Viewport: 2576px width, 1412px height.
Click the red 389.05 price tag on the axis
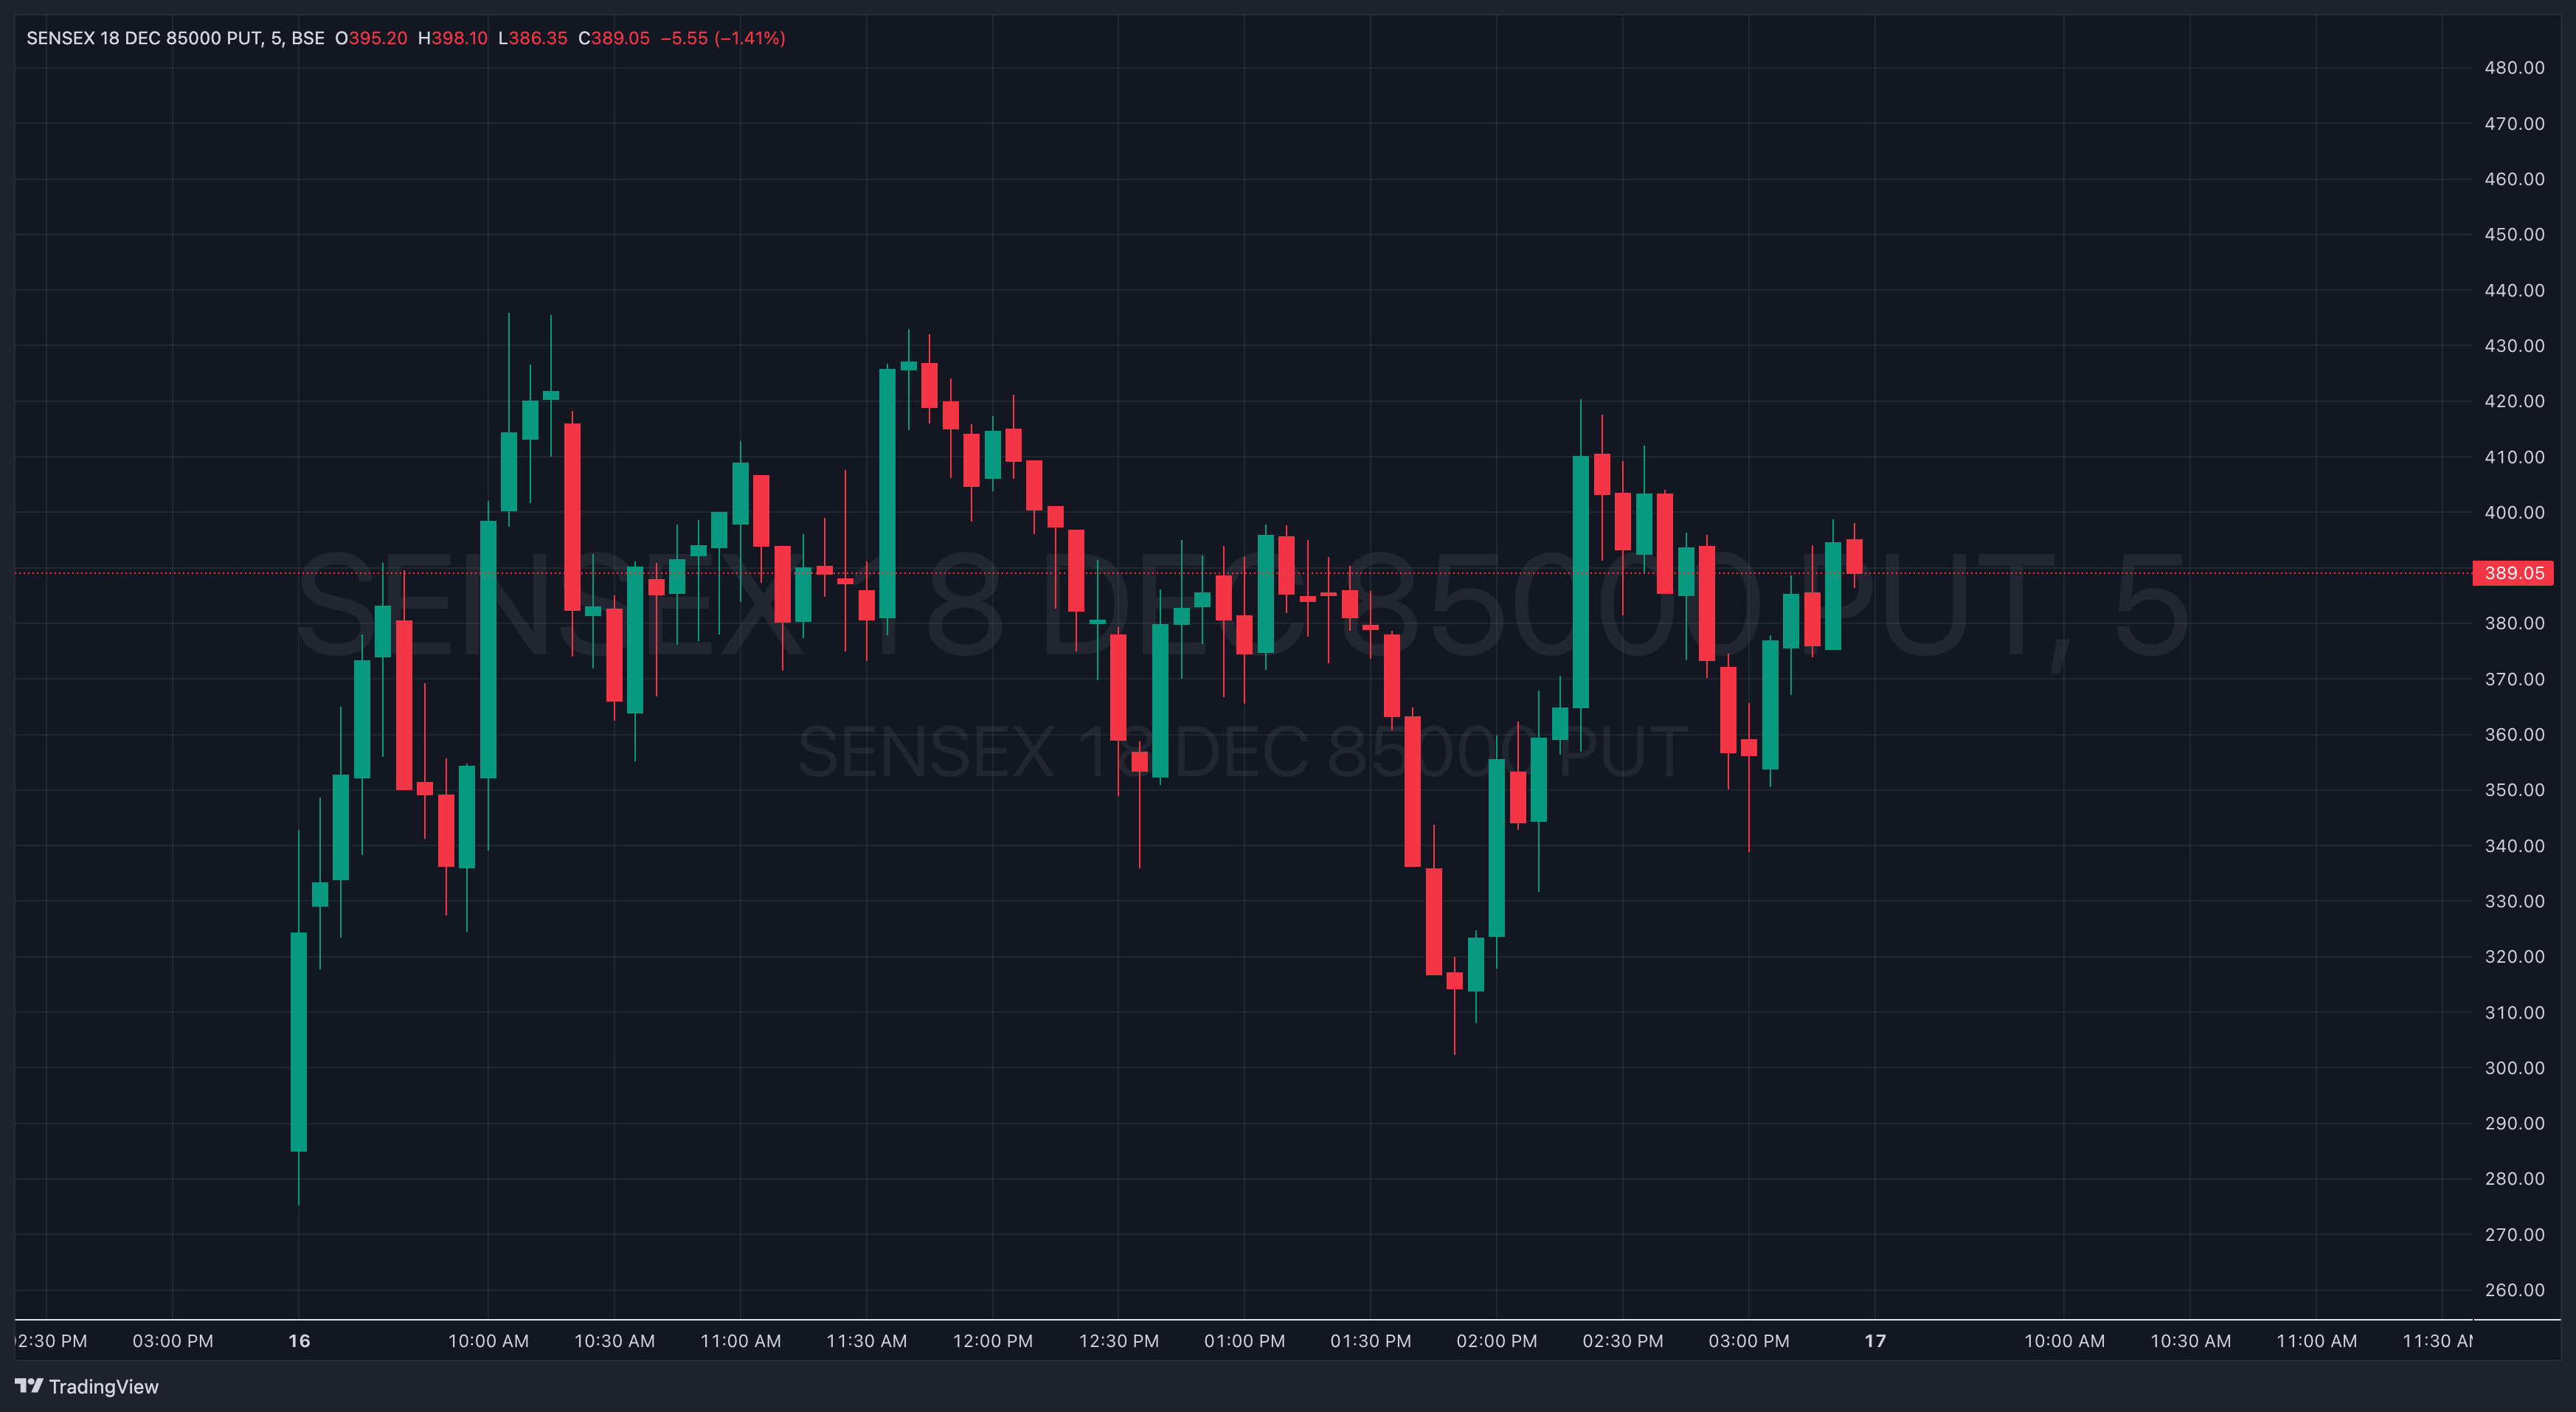pos(2512,573)
